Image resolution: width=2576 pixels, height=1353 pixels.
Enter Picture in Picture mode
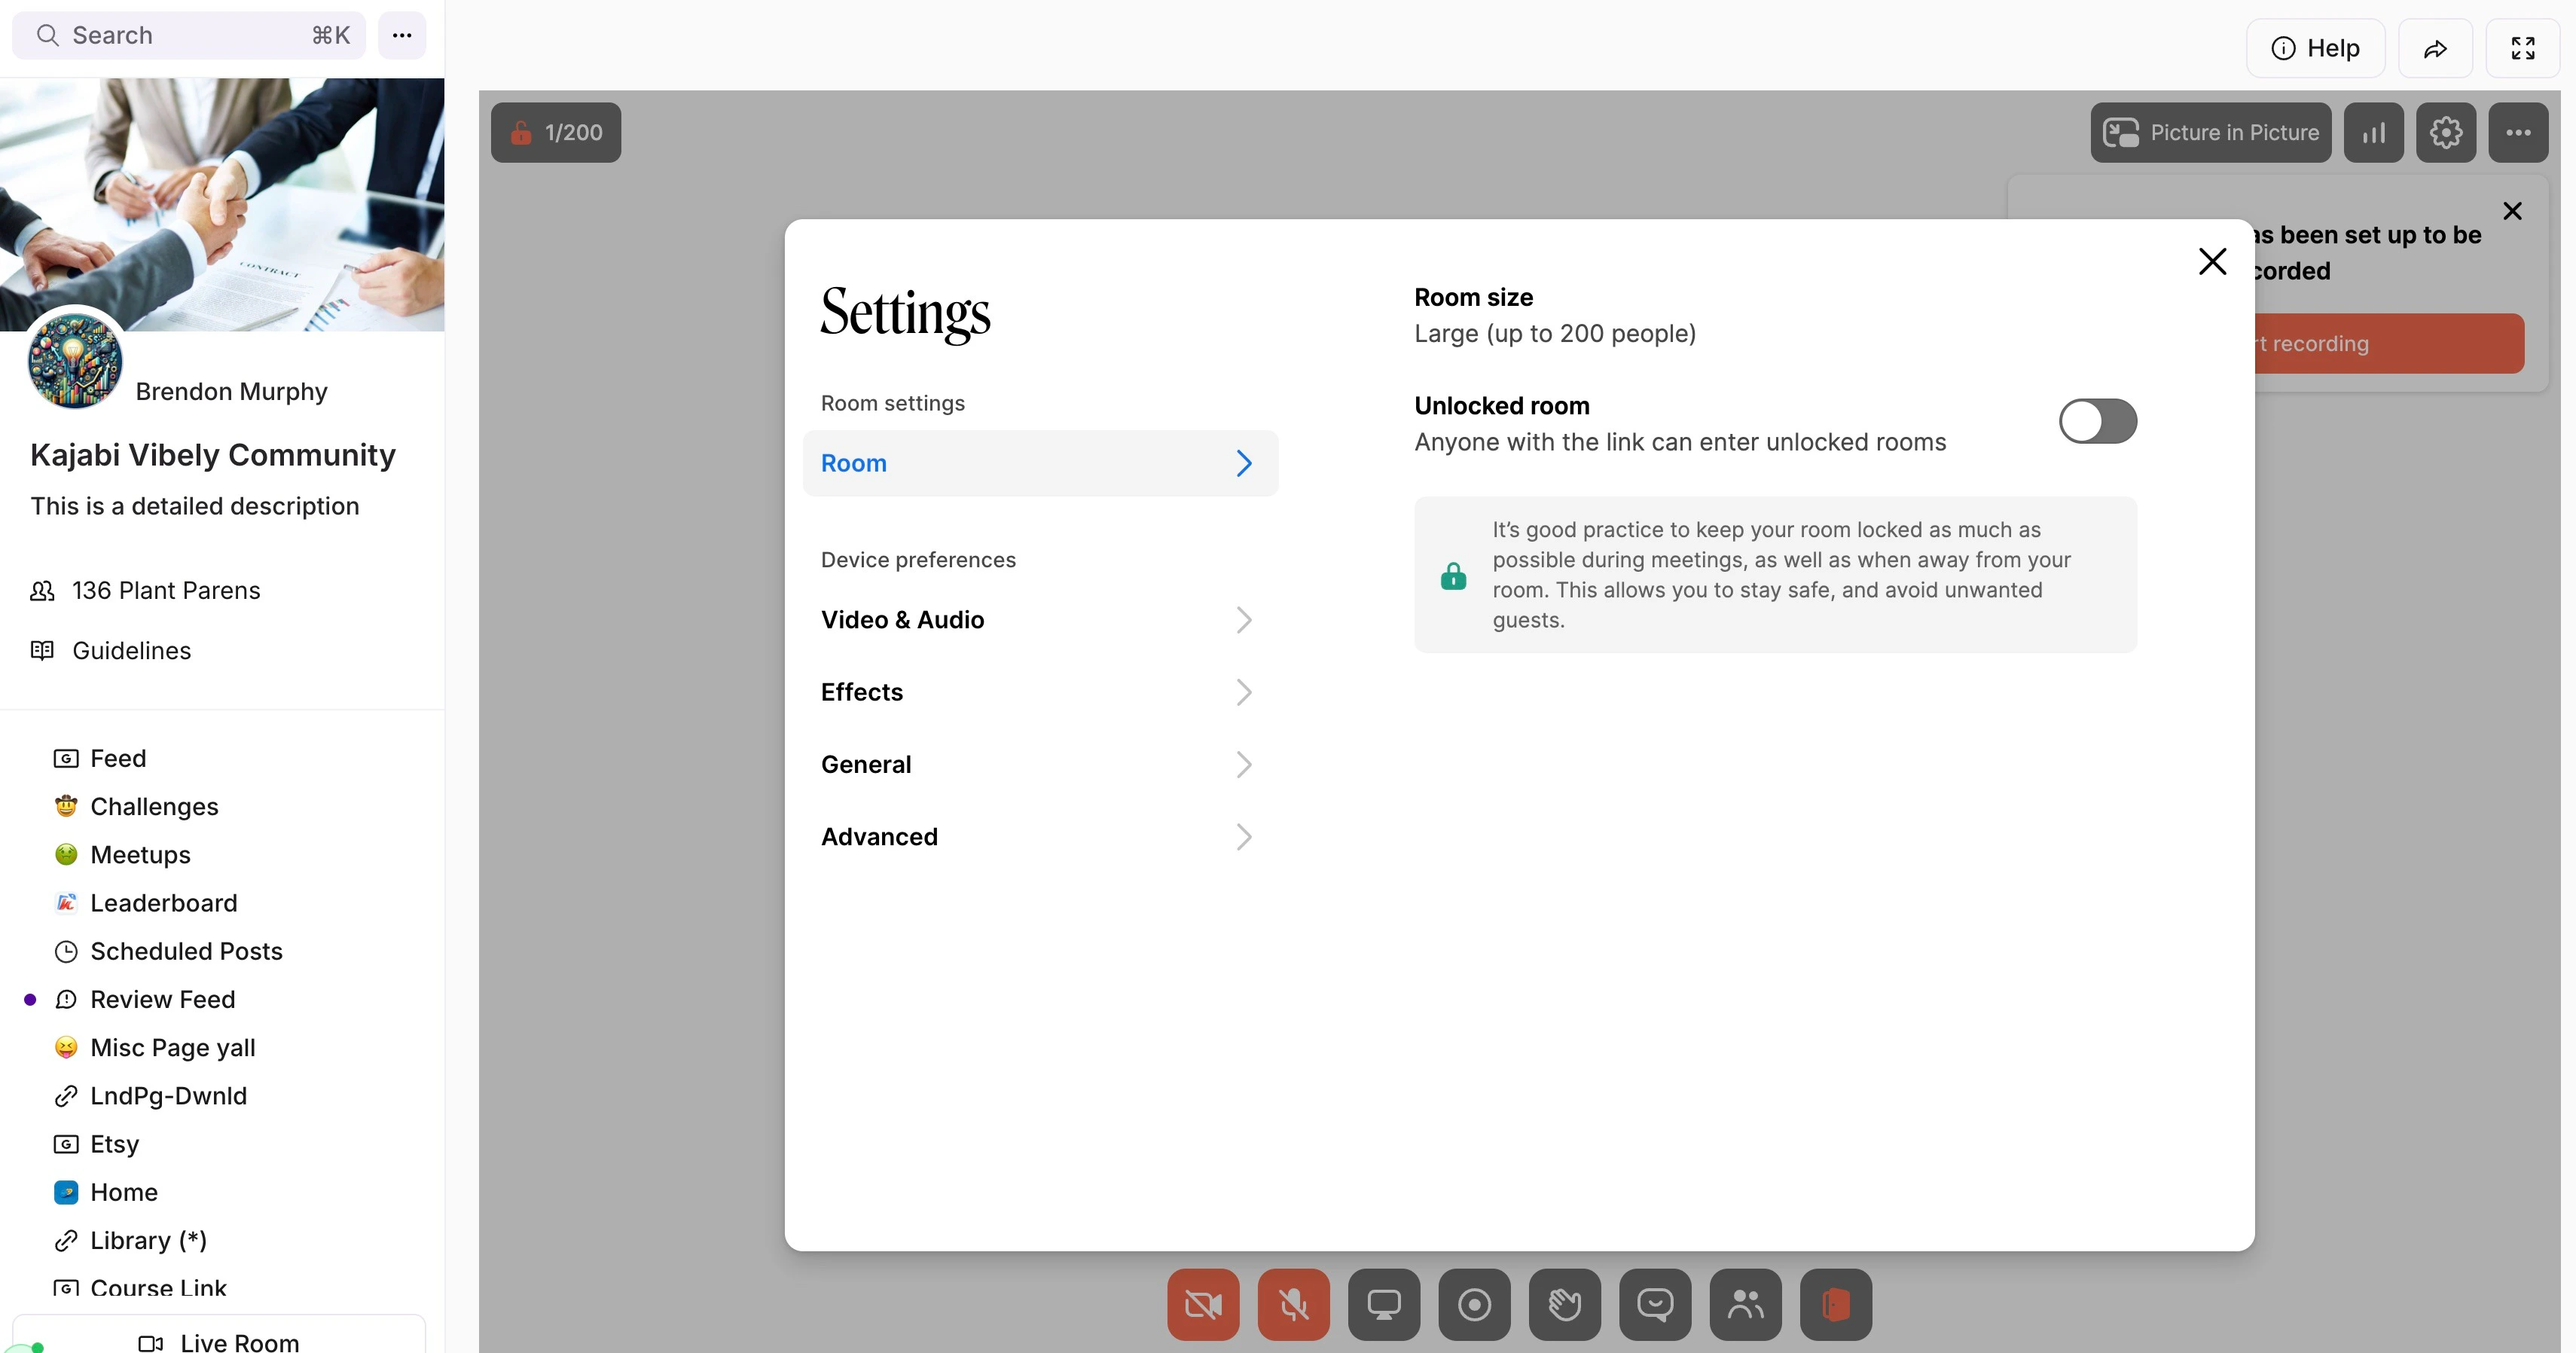2211,132
